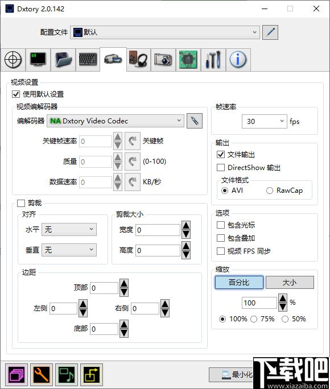Enable the 剪裁 crop checkbox

point(21,203)
